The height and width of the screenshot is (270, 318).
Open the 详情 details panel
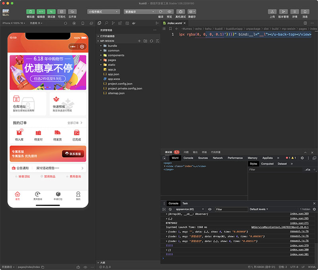295,12
